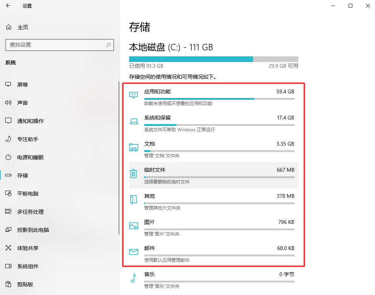Screen dimensions: 375x295
Task: Click the 图片 picture icon
Action: (x=133, y=225)
